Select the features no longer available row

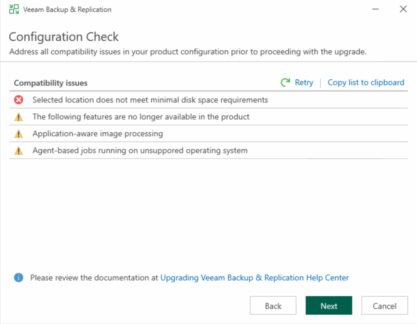tap(141, 117)
